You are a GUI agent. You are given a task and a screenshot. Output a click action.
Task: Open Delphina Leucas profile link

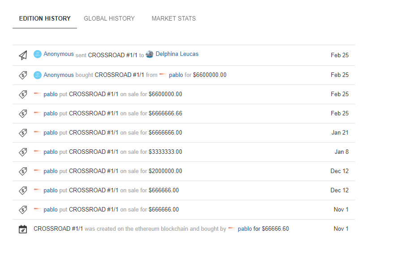point(177,54)
